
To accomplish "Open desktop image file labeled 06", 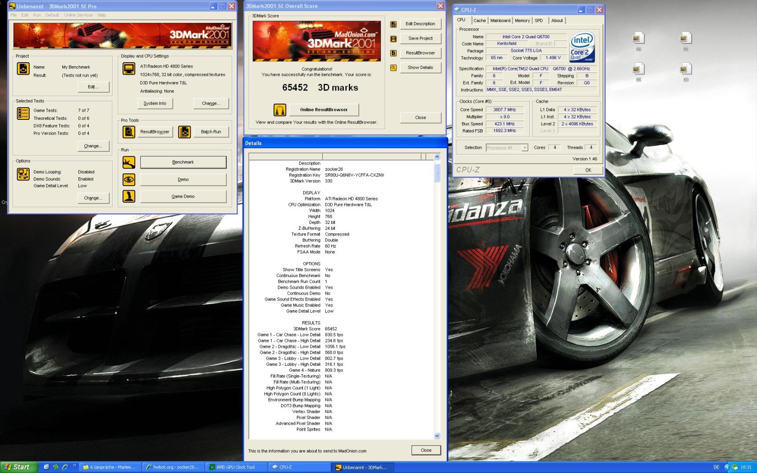I will tap(638, 41).
